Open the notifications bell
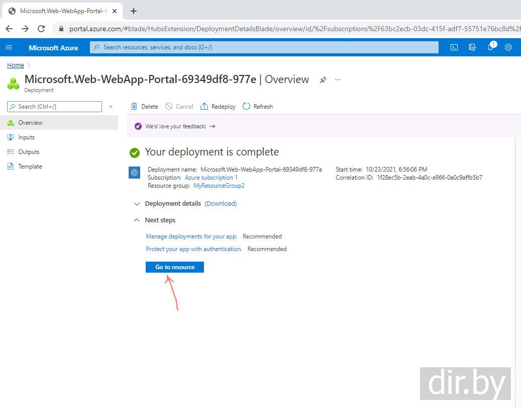 (491, 47)
